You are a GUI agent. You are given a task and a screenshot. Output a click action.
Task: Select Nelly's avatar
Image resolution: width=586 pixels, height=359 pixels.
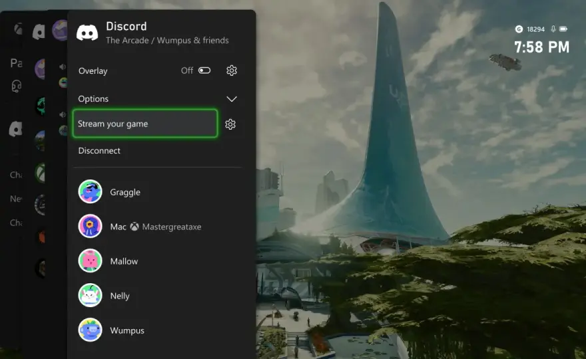point(90,295)
